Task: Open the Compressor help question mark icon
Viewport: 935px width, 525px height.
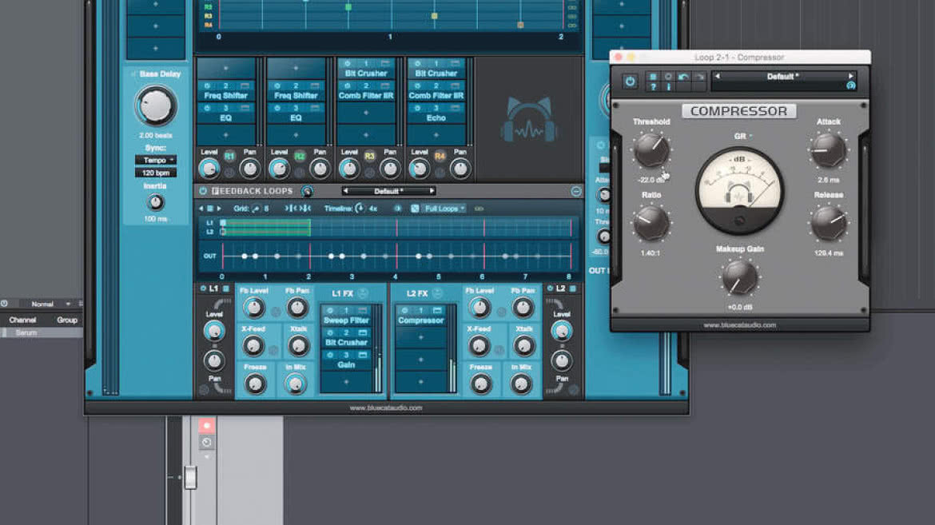Action: tap(653, 87)
